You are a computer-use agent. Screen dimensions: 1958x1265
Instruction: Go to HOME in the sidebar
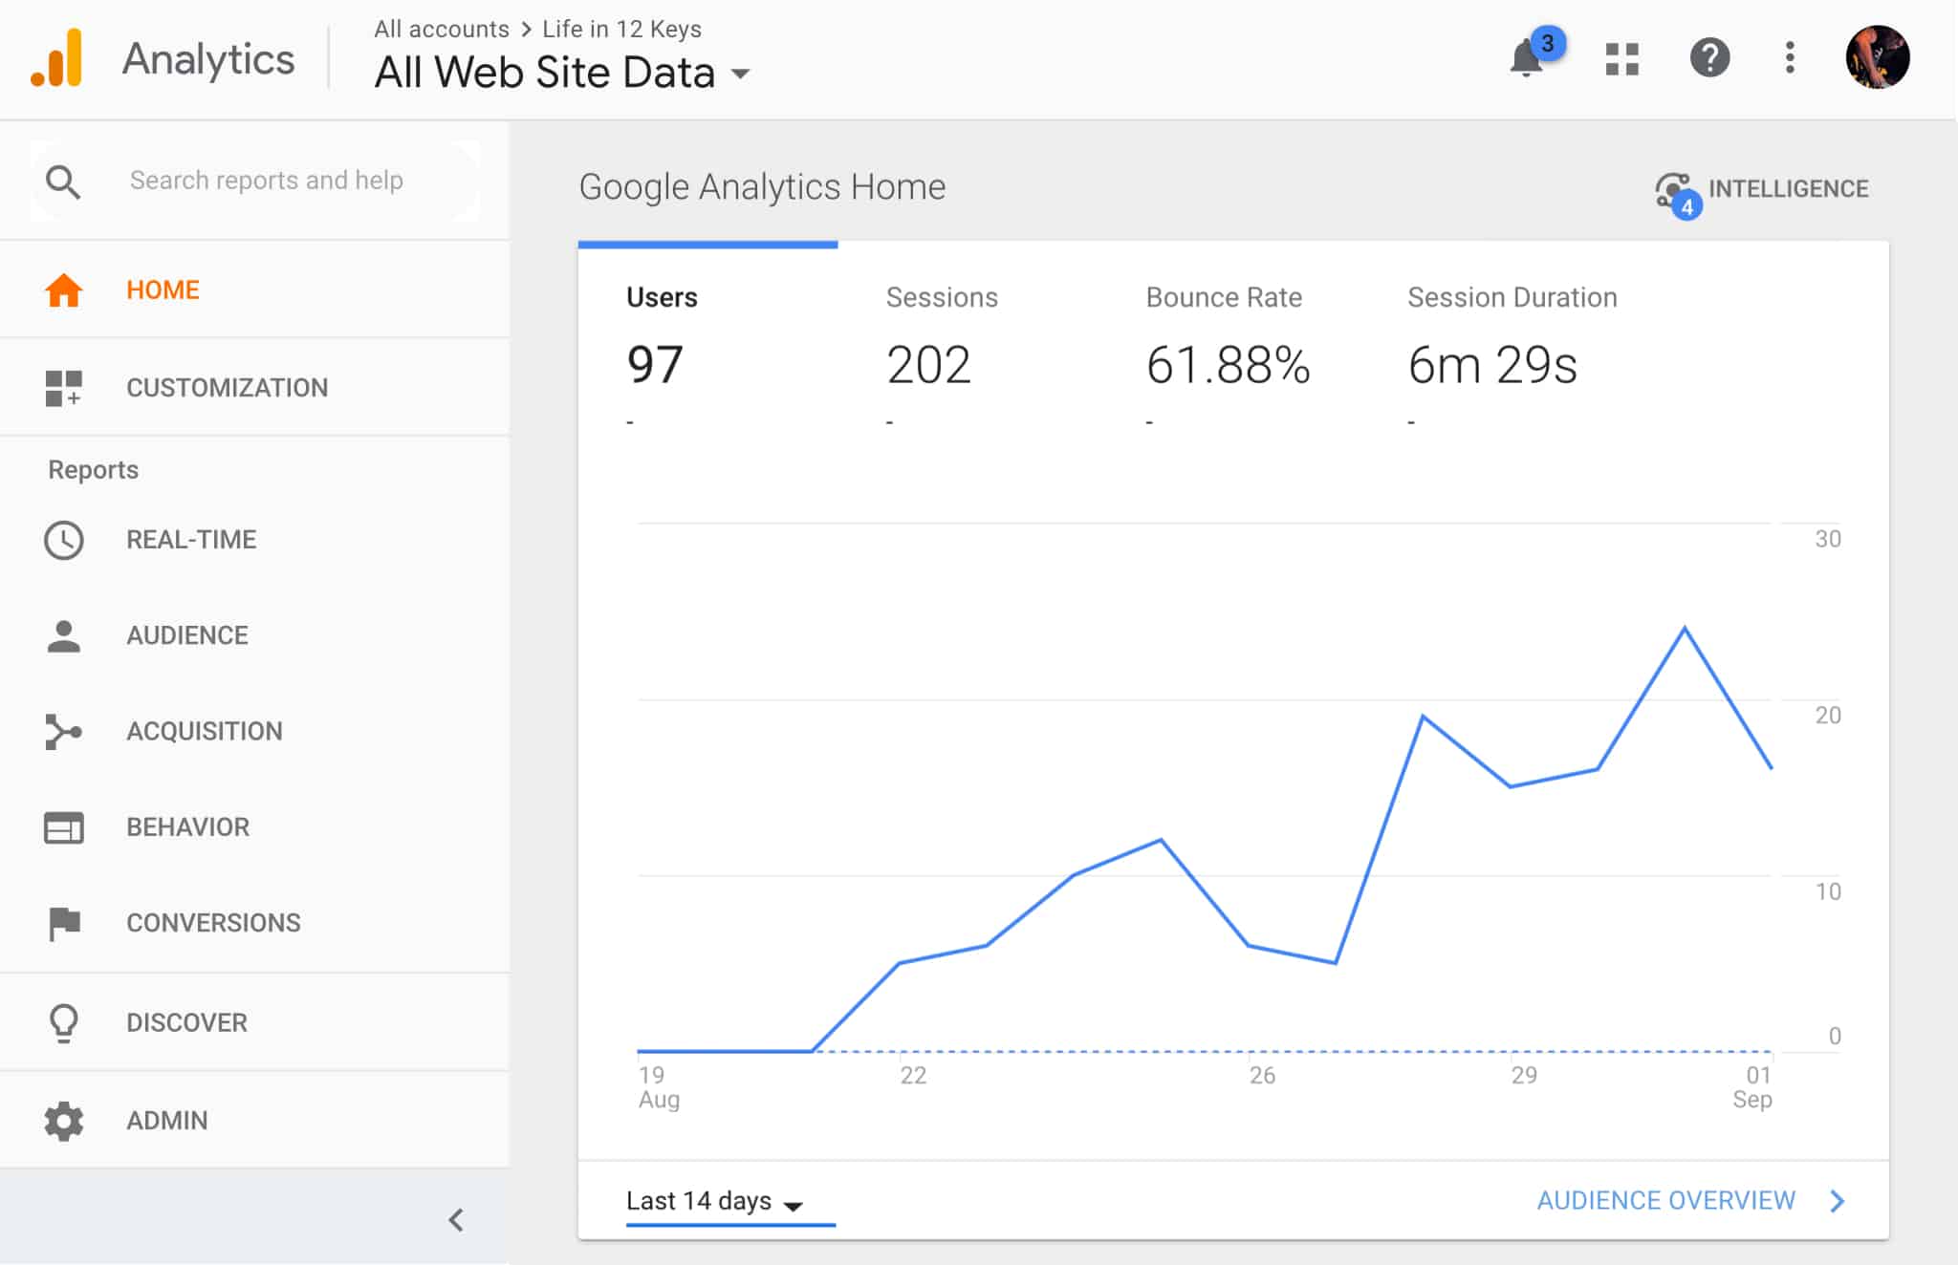163,290
